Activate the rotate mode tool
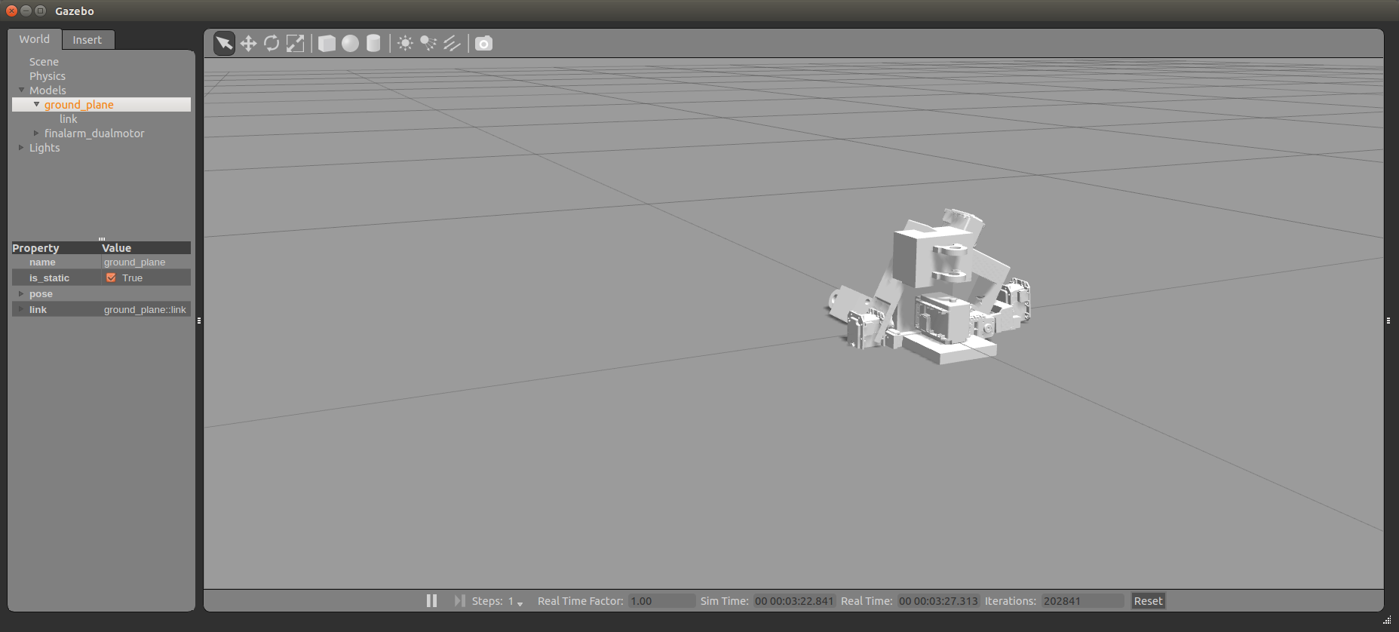The image size is (1399, 632). click(x=272, y=43)
